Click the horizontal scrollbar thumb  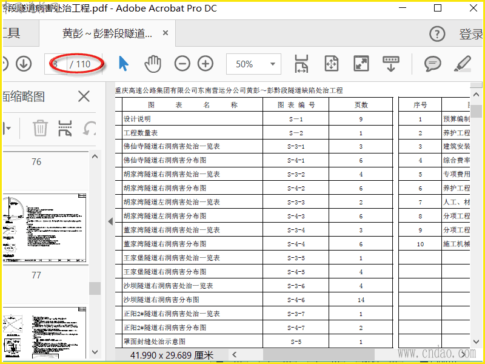pos(319,354)
